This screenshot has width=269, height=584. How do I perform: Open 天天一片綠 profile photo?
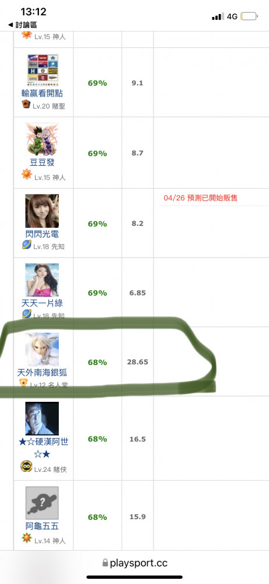click(42, 280)
